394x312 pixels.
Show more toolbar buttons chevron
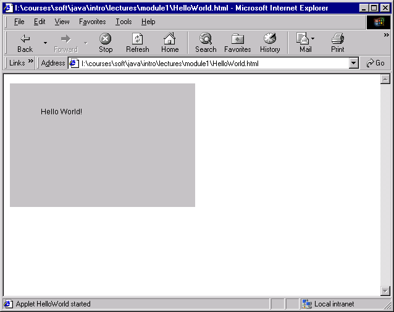387,35
